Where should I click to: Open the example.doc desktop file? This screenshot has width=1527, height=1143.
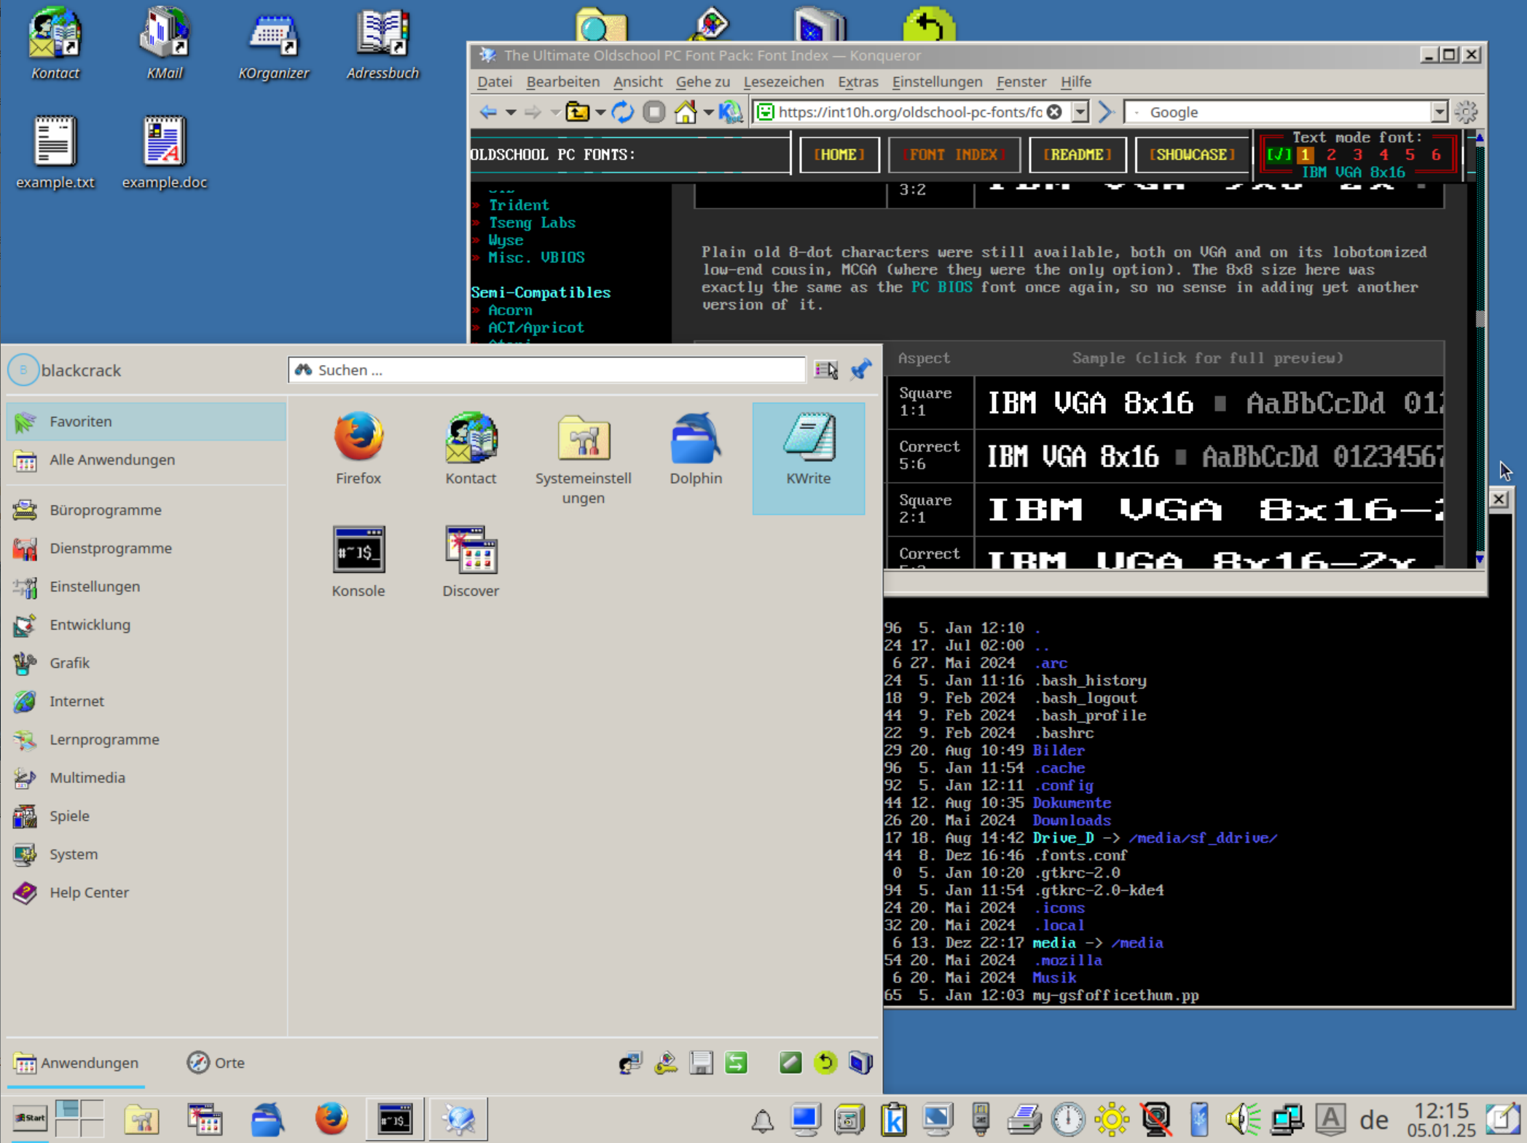pyautogui.click(x=165, y=153)
